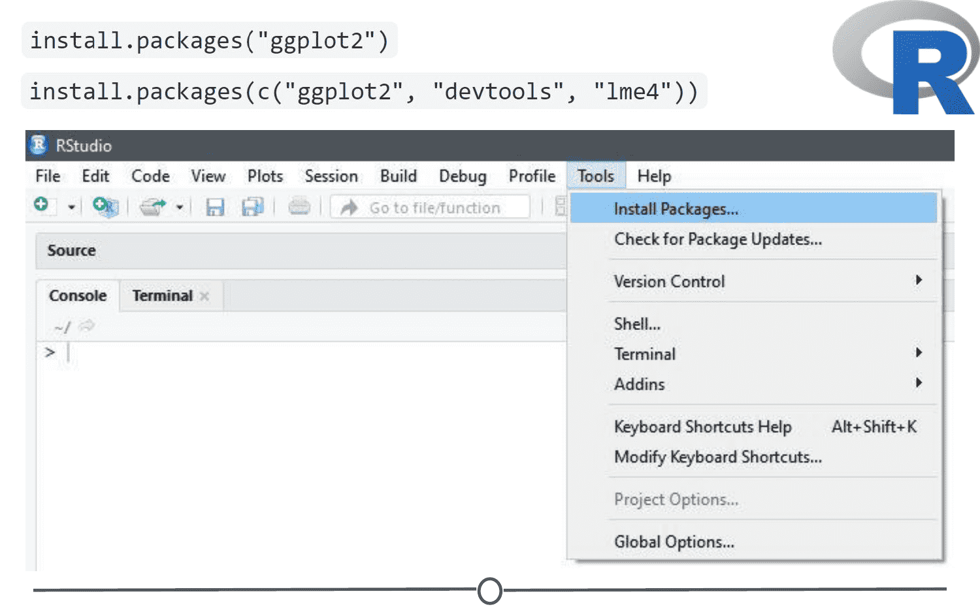Viewport: 980px width, 613px height.
Task: Click the Create Project icon
Action: [x=105, y=207]
